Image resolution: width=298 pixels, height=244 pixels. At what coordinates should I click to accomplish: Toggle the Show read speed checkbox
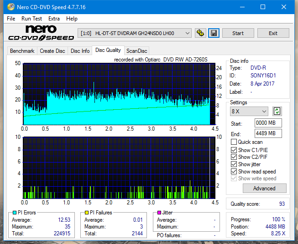234,171
